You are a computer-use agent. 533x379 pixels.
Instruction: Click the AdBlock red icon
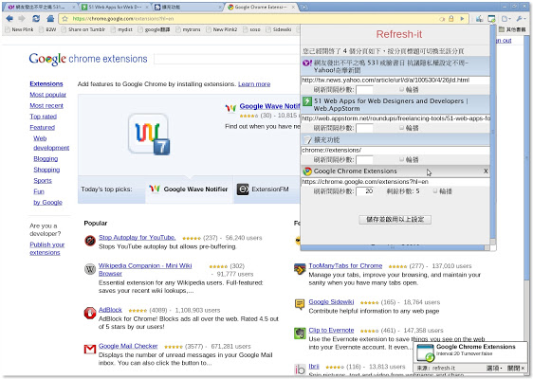(x=90, y=313)
